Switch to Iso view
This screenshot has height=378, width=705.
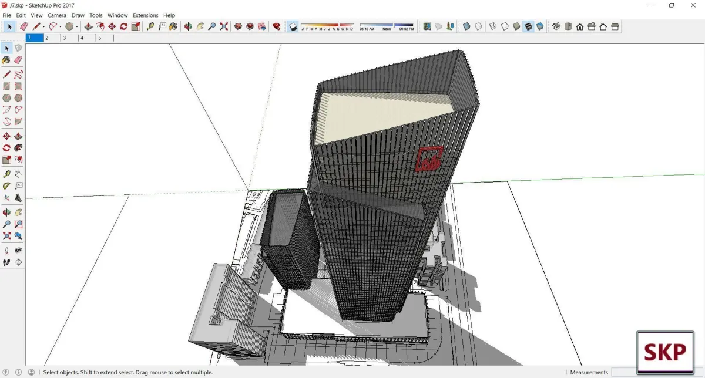[x=556, y=26]
